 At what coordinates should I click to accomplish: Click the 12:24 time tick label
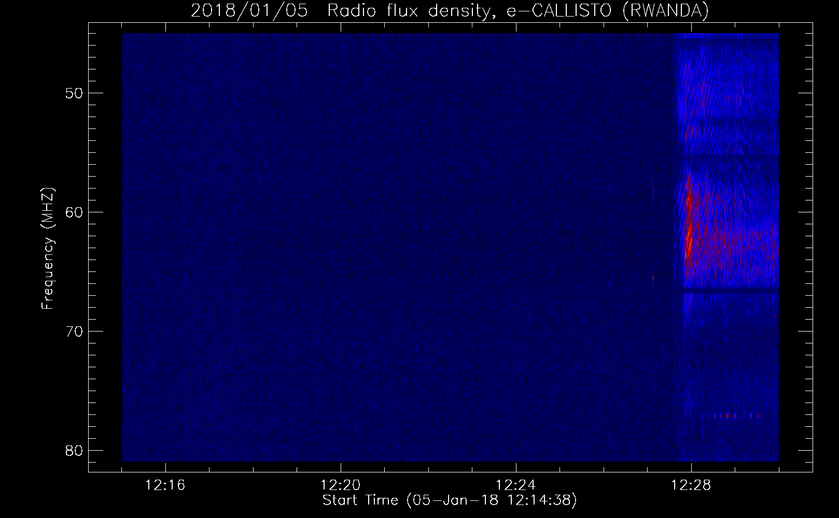[x=516, y=485]
